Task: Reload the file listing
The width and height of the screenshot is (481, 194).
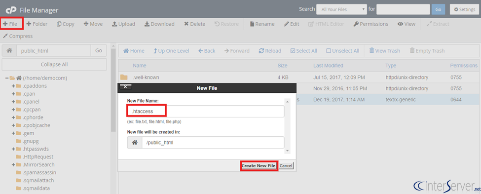Action: point(270,51)
